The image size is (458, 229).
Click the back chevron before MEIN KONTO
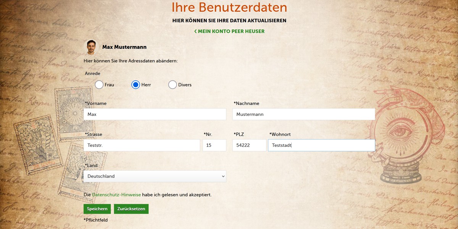[195, 31]
